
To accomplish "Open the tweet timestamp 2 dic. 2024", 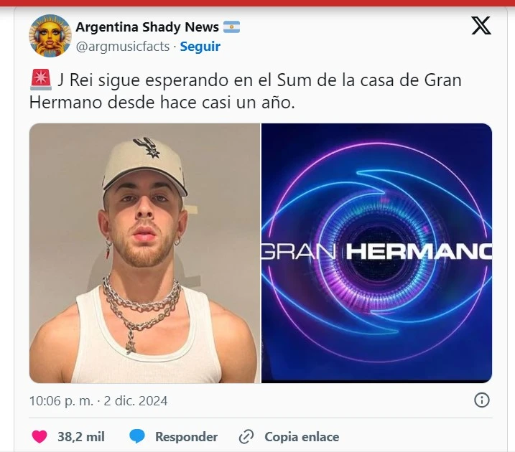I will click(136, 401).
